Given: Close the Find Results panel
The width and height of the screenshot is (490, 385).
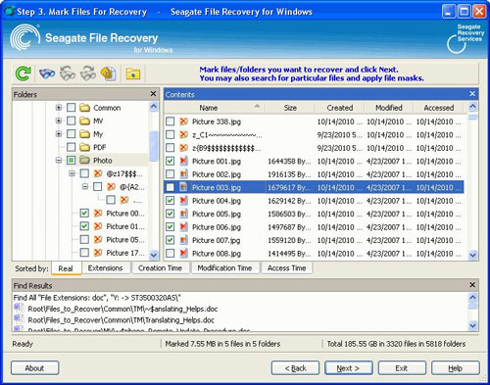Looking at the screenshot, I should (x=472, y=285).
